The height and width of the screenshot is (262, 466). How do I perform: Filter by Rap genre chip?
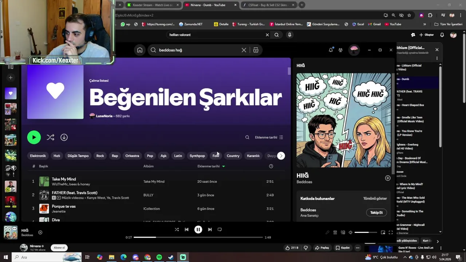click(115, 156)
